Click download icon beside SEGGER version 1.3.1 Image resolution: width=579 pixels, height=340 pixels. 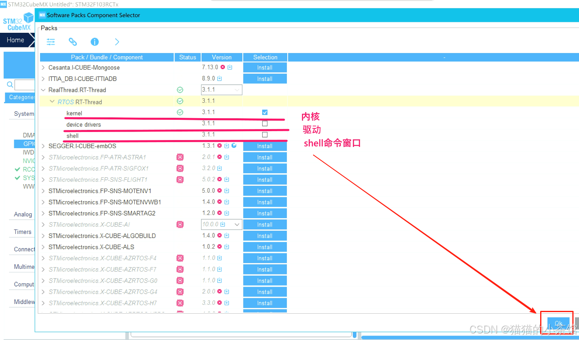[227, 145]
